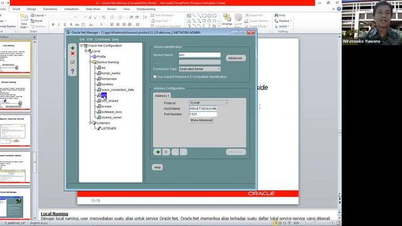Viewport: 402px width, 226px height.
Task: Switch to the Slide Show ribbon tab
Action: (93, 9)
